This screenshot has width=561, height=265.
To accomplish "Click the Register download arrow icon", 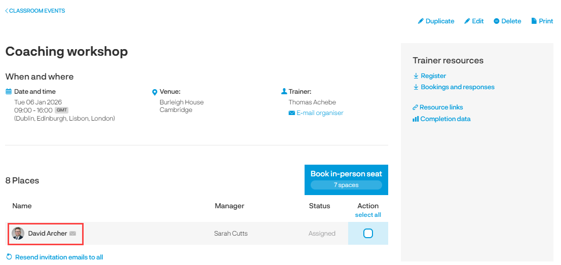I will pos(416,76).
